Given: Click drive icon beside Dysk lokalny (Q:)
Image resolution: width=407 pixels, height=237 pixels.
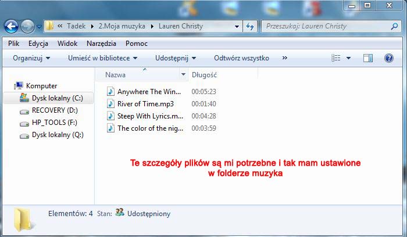Looking at the screenshot, I should [x=24, y=136].
